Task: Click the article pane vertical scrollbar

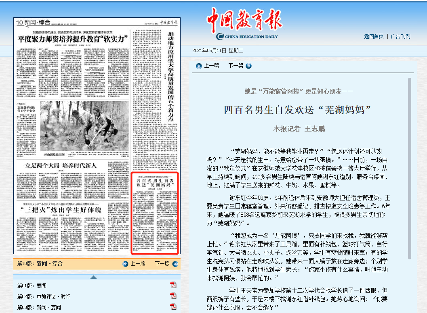Action: point(410,169)
